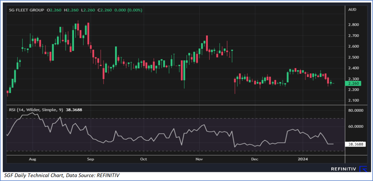Image resolution: width=373 pixels, height=181 pixels.
Task: Click the Dec time axis label
Action: (x=255, y=159)
